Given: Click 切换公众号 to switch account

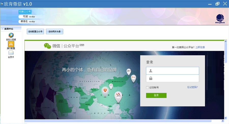Looking at the screenshot, I should point(25,12).
